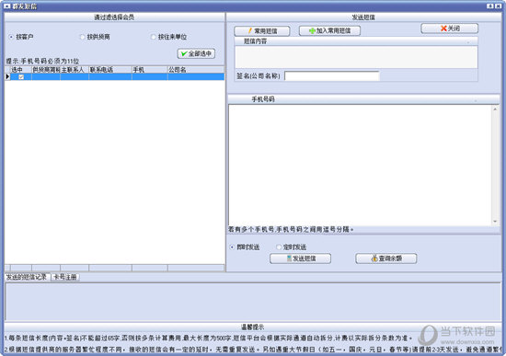Viewport: 506px width, 356px height.
Task: Click the 发送短信 button
Action: click(300, 258)
